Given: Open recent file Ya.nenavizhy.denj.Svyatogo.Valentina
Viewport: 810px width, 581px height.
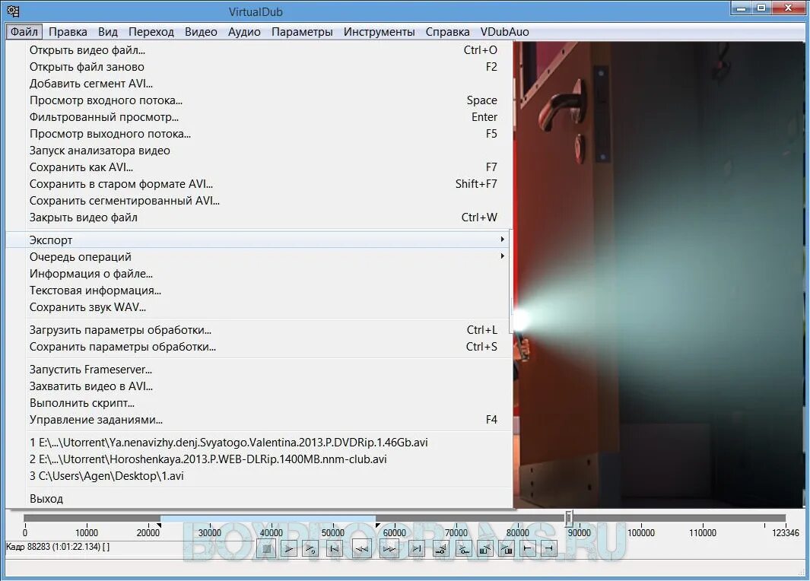Looking at the screenshot, I should coord(257,443).
